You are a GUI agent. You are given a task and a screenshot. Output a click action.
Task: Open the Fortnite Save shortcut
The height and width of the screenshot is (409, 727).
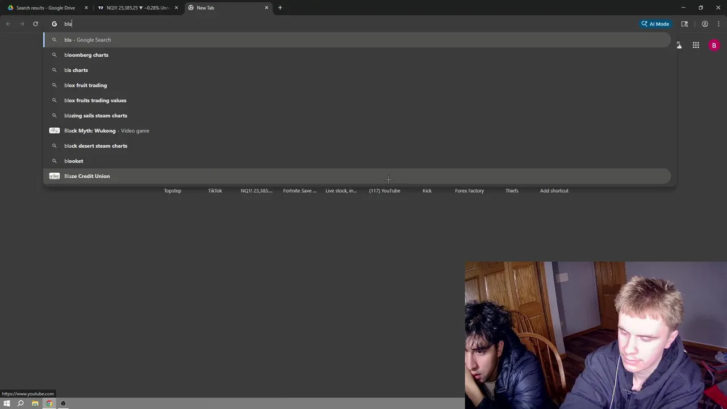[x=300, y=190]
